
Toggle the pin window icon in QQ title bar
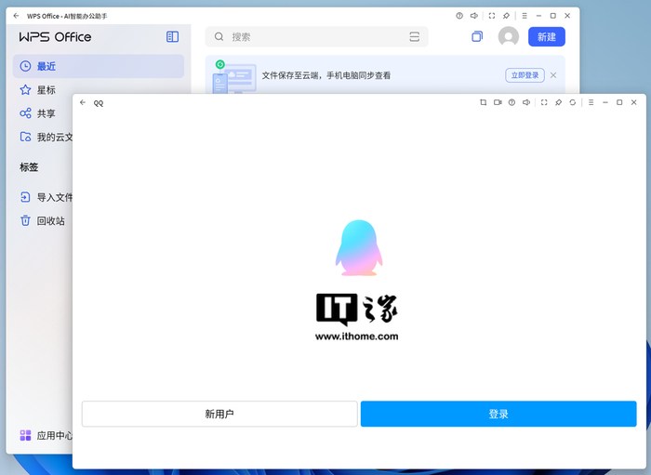click(558, 102)
